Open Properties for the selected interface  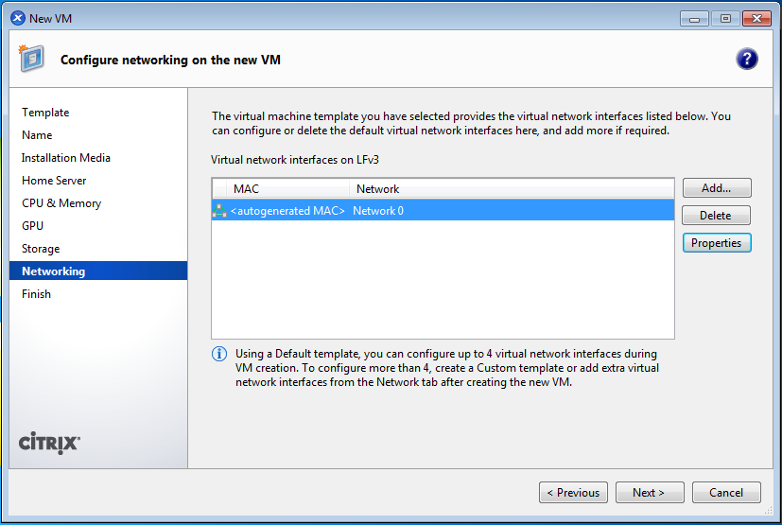[716, 243]
